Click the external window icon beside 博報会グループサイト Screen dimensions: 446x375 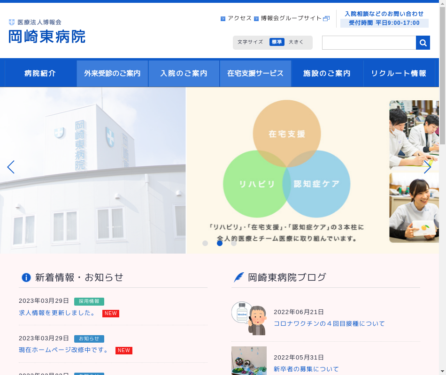(326, 19)
